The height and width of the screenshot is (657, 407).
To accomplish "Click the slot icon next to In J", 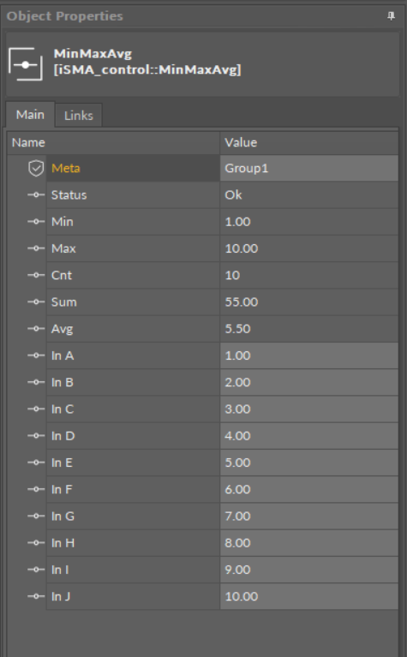I will tap(36, 596).
